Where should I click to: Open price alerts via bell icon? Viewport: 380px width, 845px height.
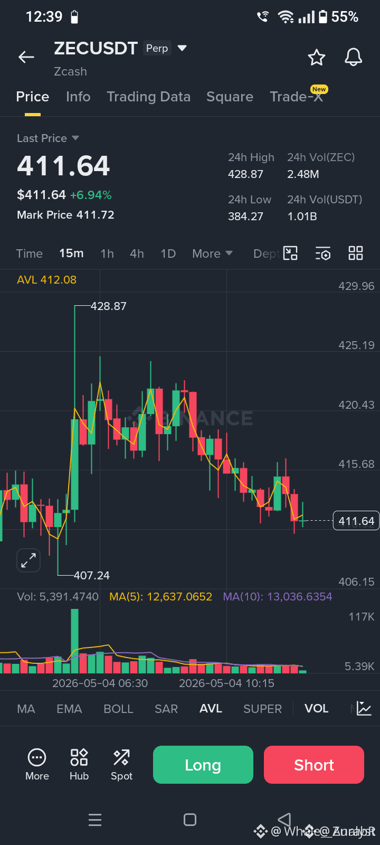(x=354, y=57)
